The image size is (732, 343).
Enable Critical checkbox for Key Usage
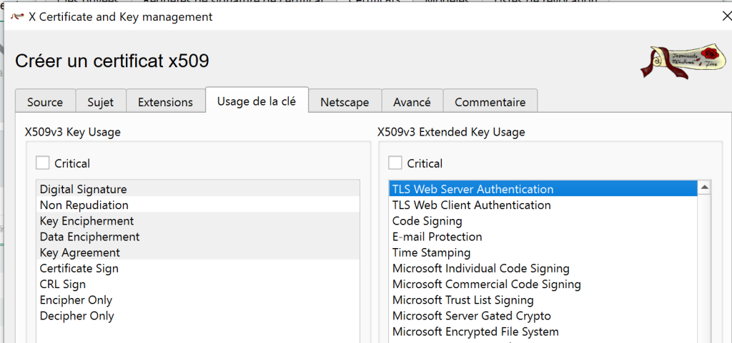click(x=43, y=163)
